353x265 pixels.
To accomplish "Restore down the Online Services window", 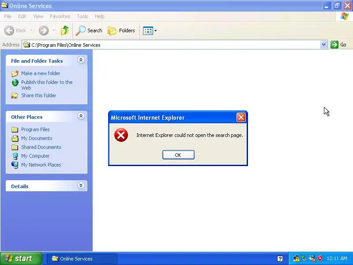I will point(337,6).
